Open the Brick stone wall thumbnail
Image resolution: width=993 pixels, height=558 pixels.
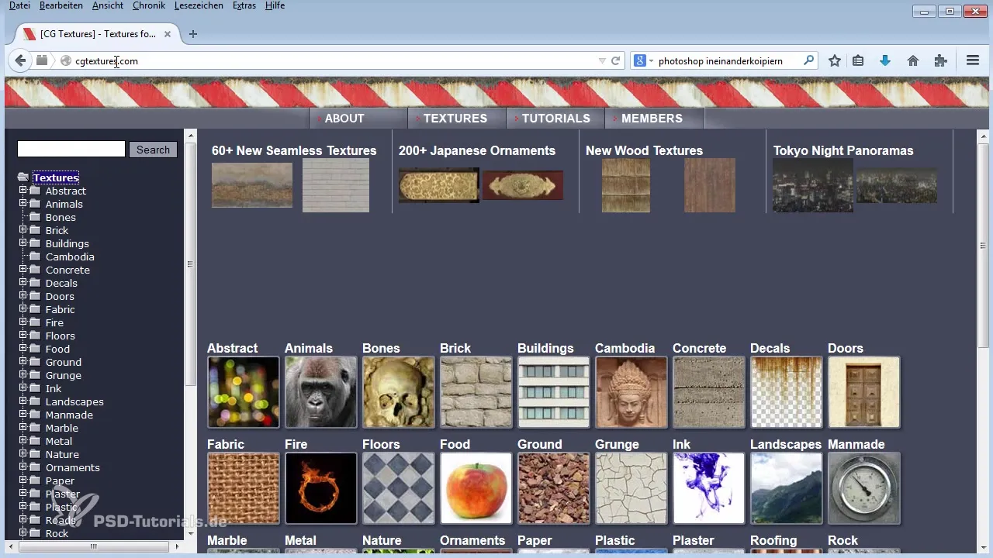[x=476, y=392]
